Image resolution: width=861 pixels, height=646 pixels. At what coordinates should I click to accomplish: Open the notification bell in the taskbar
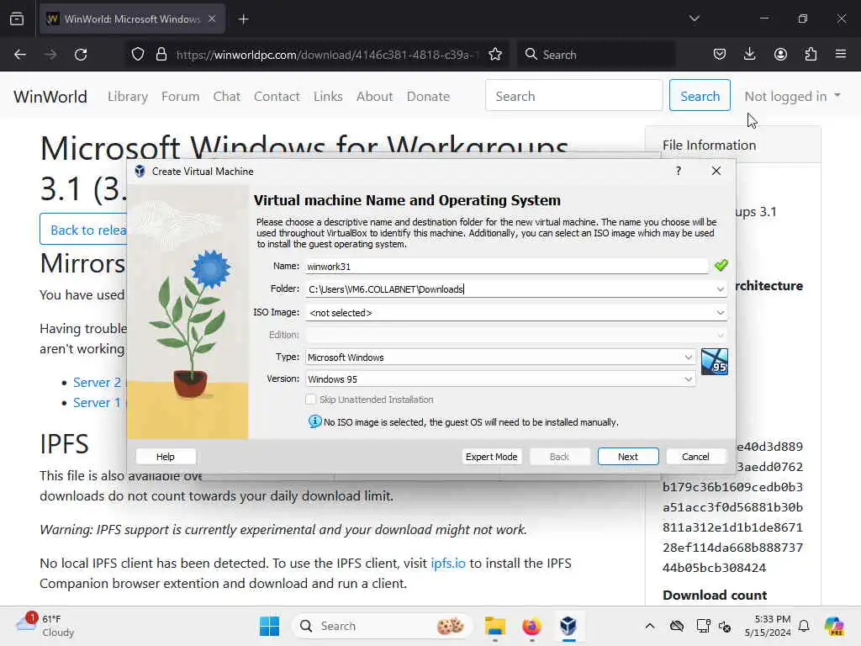[804, 626]
